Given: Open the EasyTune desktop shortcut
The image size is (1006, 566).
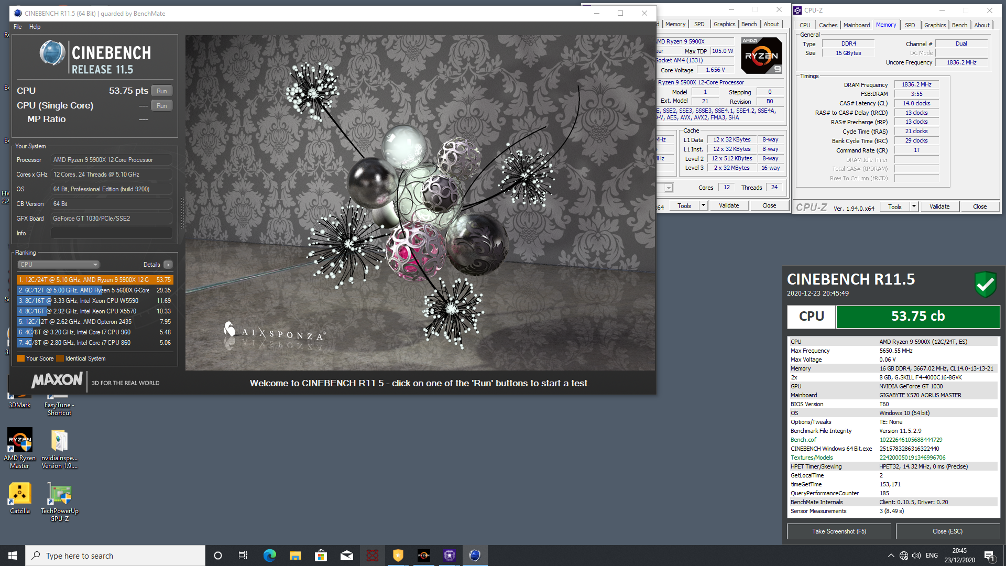Looking at the screenshot, I should coord(59,405).
